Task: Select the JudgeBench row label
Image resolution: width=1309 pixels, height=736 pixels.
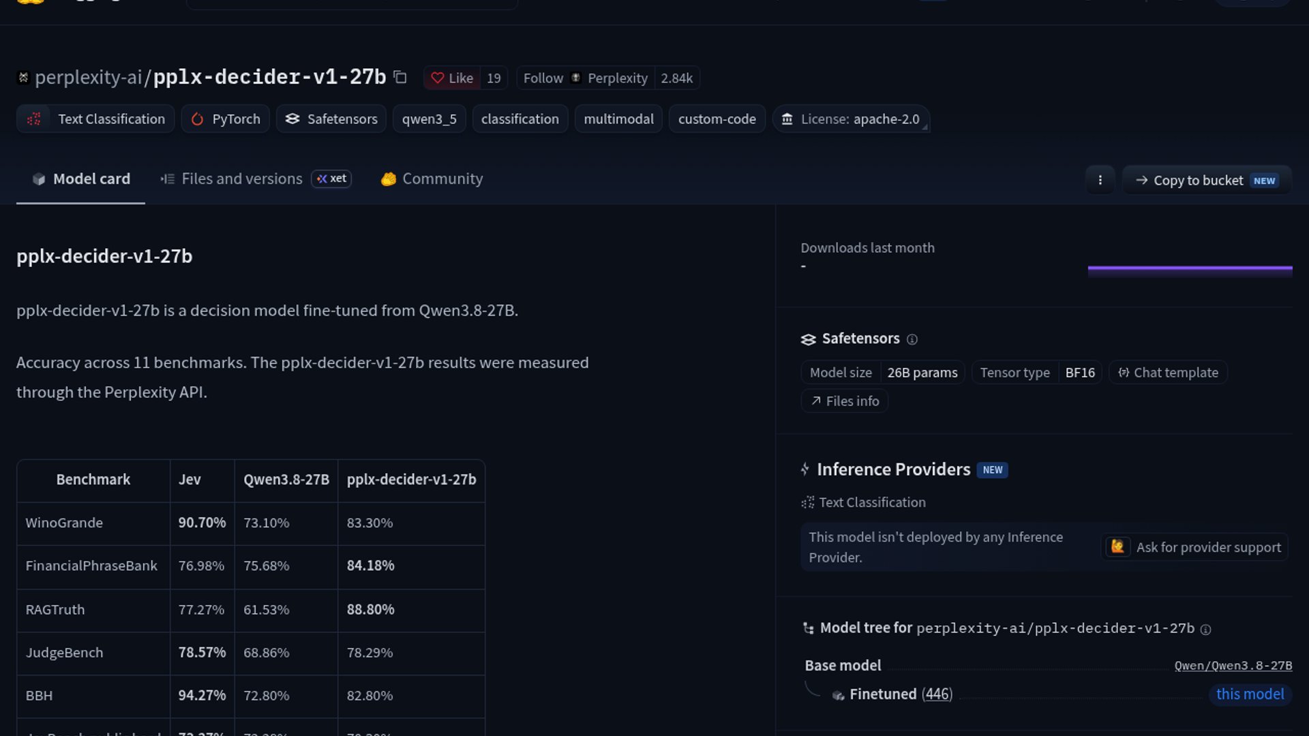Action: tap(64, 652)
